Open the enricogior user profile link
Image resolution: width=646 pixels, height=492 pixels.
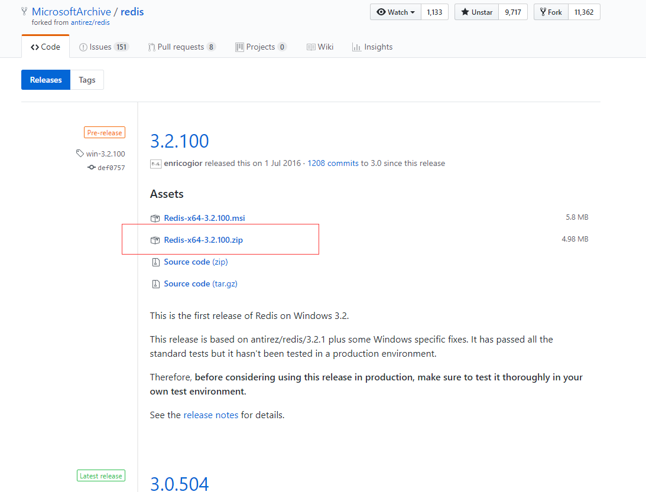[x=183, y=164]
